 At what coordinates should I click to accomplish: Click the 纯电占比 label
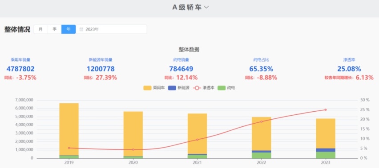[x=261, y=60]
